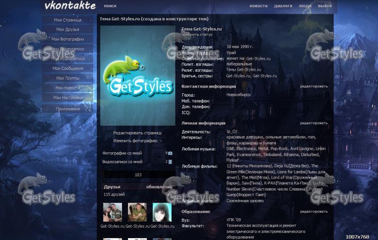
Task: Click выйти to log out
Action: [325, 7]
